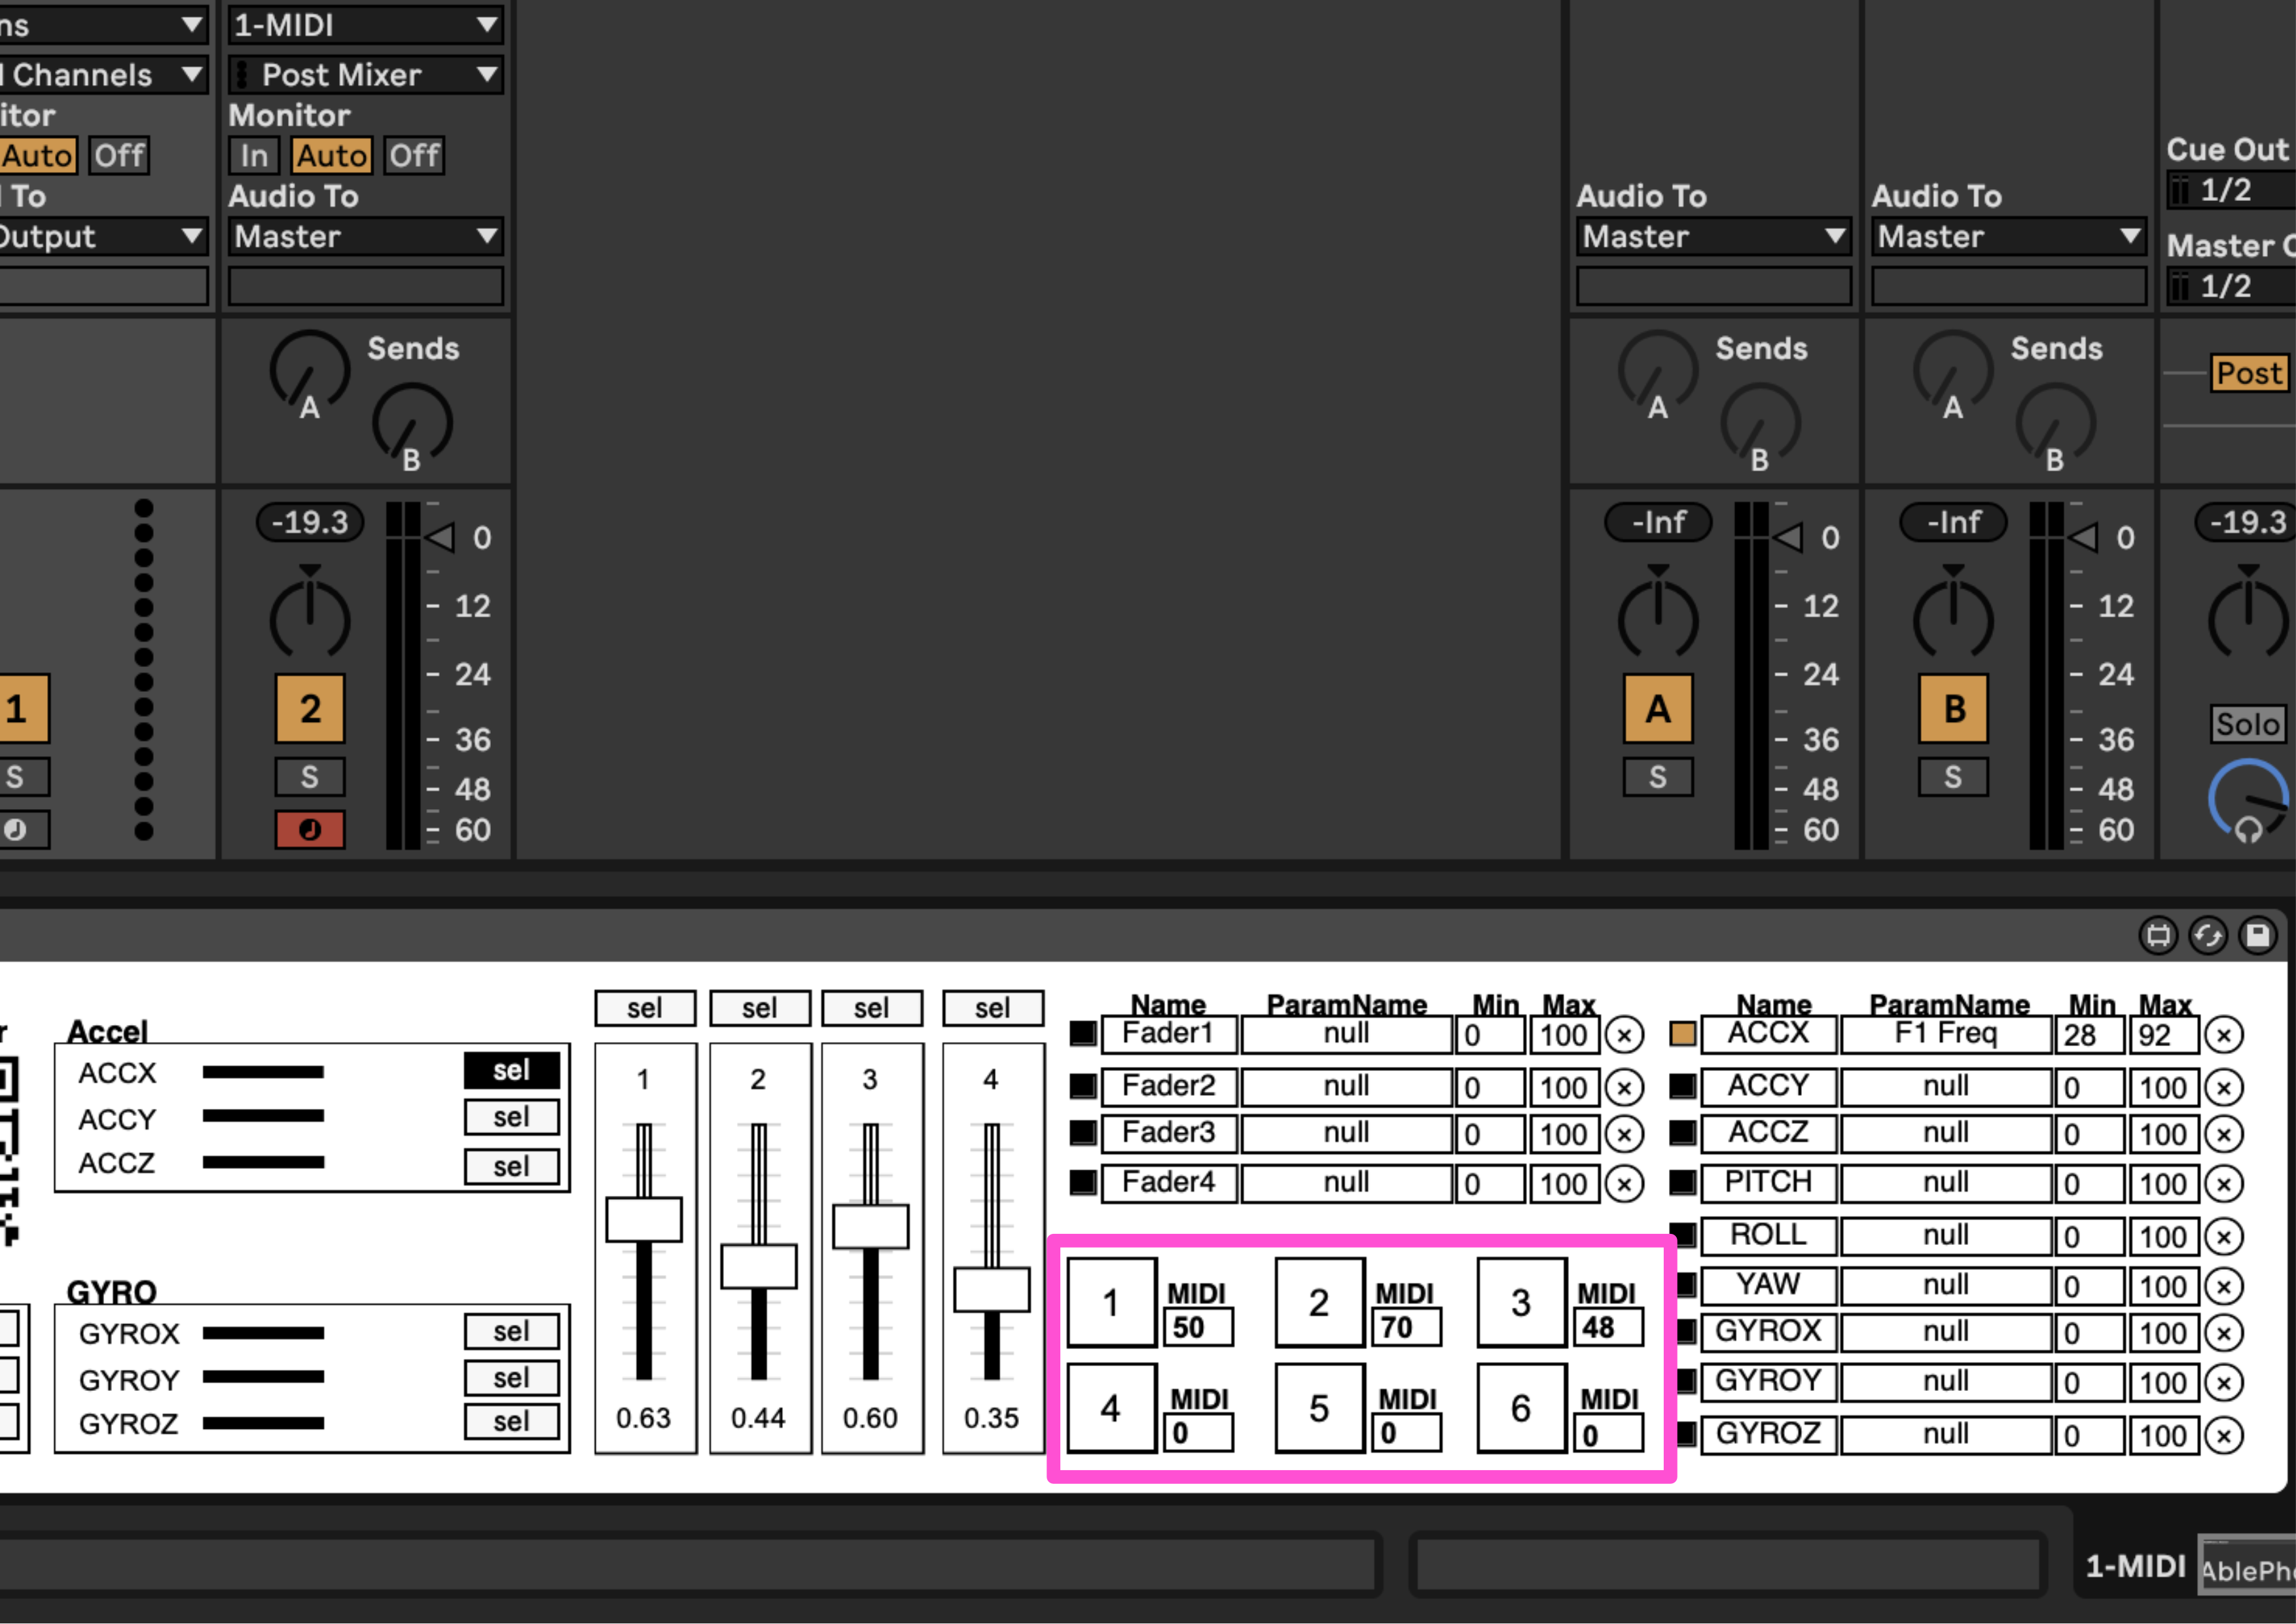Clear the GYROX mapping with x
The height and width of the screenshot is (1624, 2296).
pyautogui.click(x=2224, y=1333)
